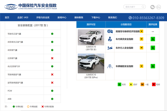
Task: Click the phone number 010-85563267-8309
Action: click(x=148, y=18)
